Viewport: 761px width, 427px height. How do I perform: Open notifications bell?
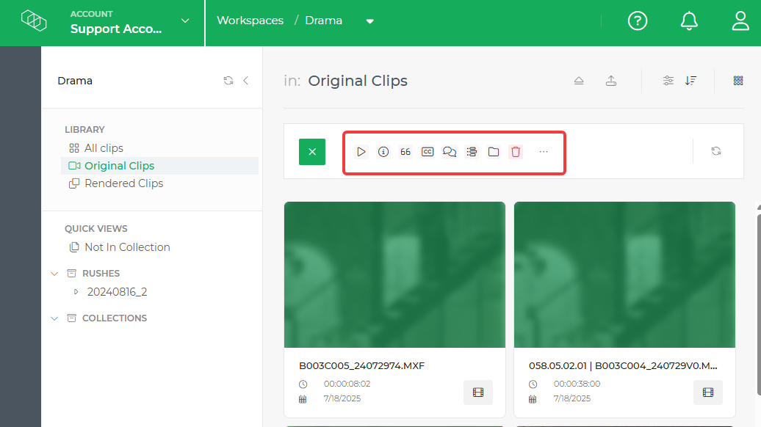pyautogui.click(x=689, y=21)
